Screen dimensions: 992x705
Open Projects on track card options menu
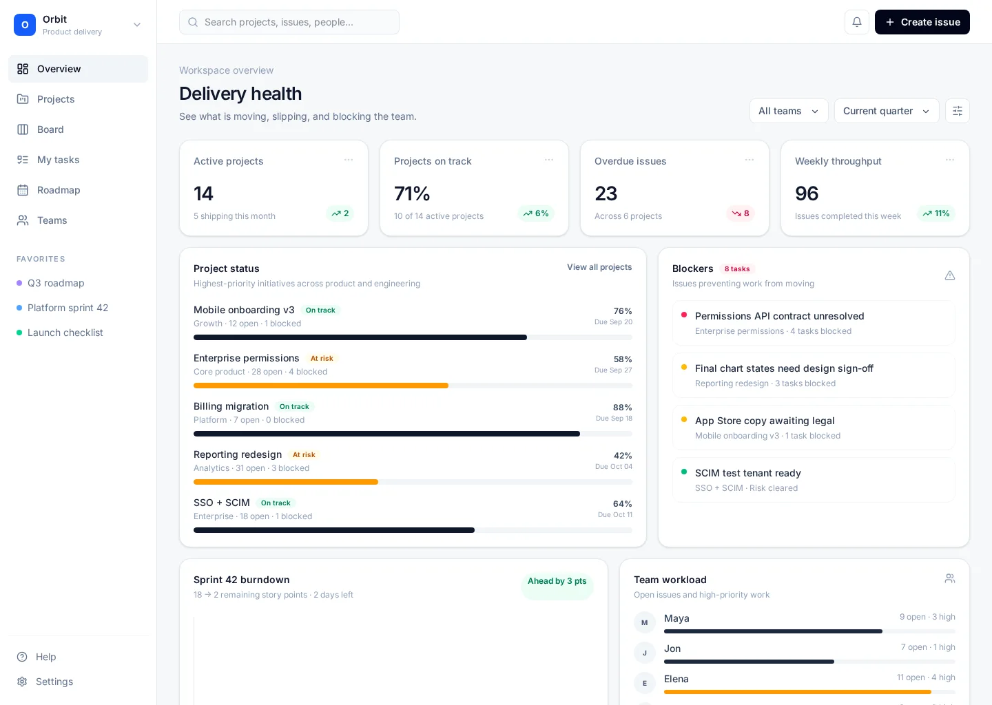[549, 160]
